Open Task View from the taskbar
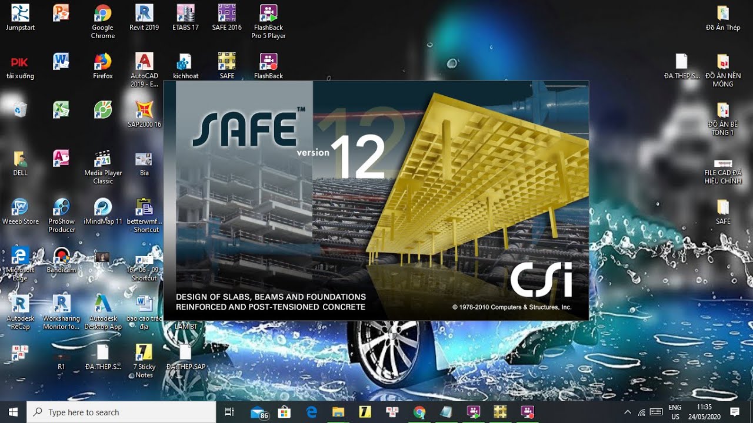This screenshot has height=423, width=753. [x=229, y=412]
